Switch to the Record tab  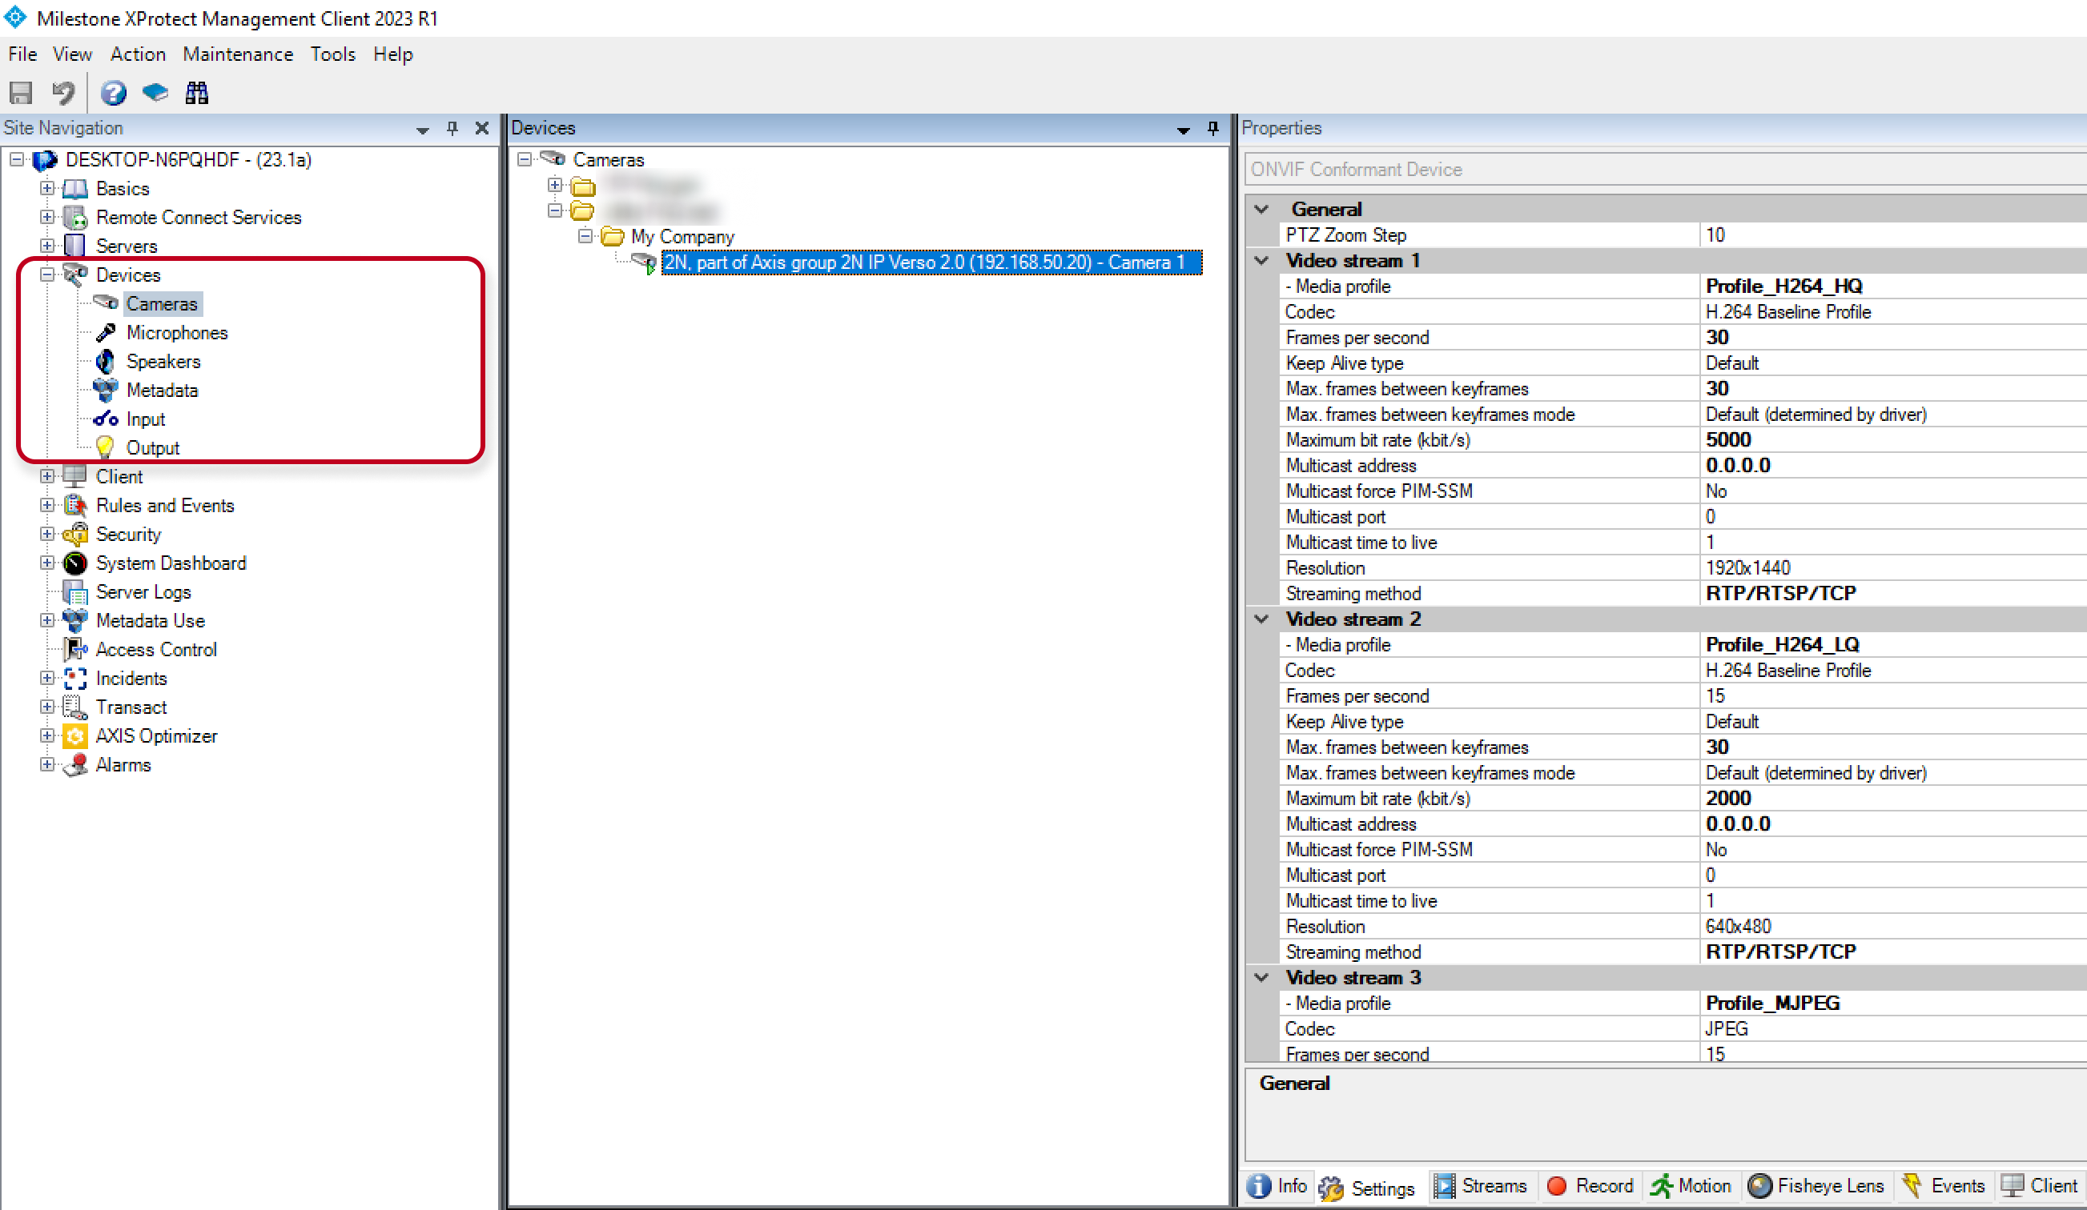(x=1590, y=1187)
